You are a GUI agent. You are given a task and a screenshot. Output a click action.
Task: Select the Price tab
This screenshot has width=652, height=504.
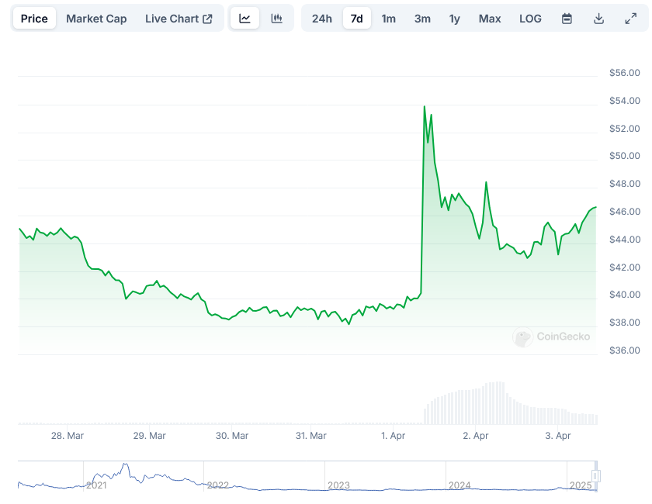(x=34, y=18)
